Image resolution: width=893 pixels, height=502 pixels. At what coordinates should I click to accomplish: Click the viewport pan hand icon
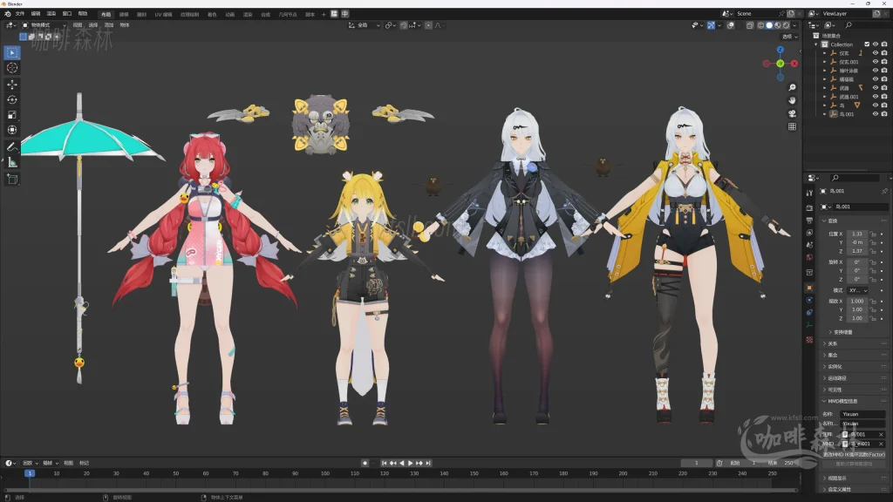click(x=792, y=100)
